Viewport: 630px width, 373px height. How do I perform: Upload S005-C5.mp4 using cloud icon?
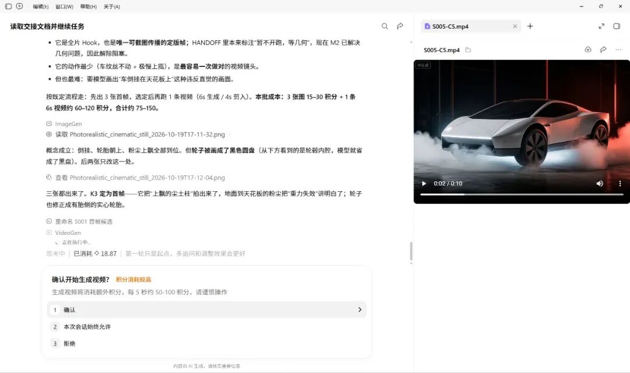click(588, 50)
